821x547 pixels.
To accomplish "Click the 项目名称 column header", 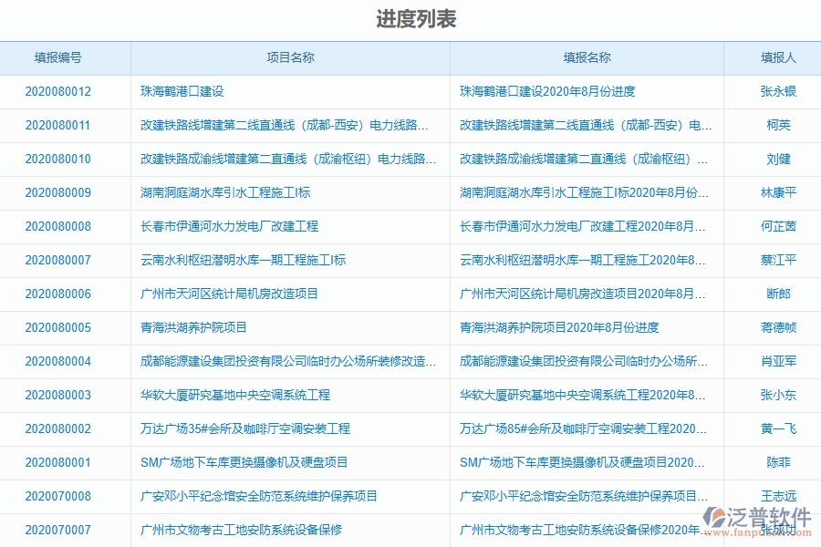I will [x=290, y=57].
